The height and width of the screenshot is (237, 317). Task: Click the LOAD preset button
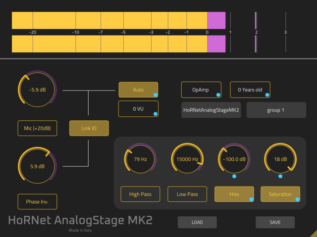197,222
